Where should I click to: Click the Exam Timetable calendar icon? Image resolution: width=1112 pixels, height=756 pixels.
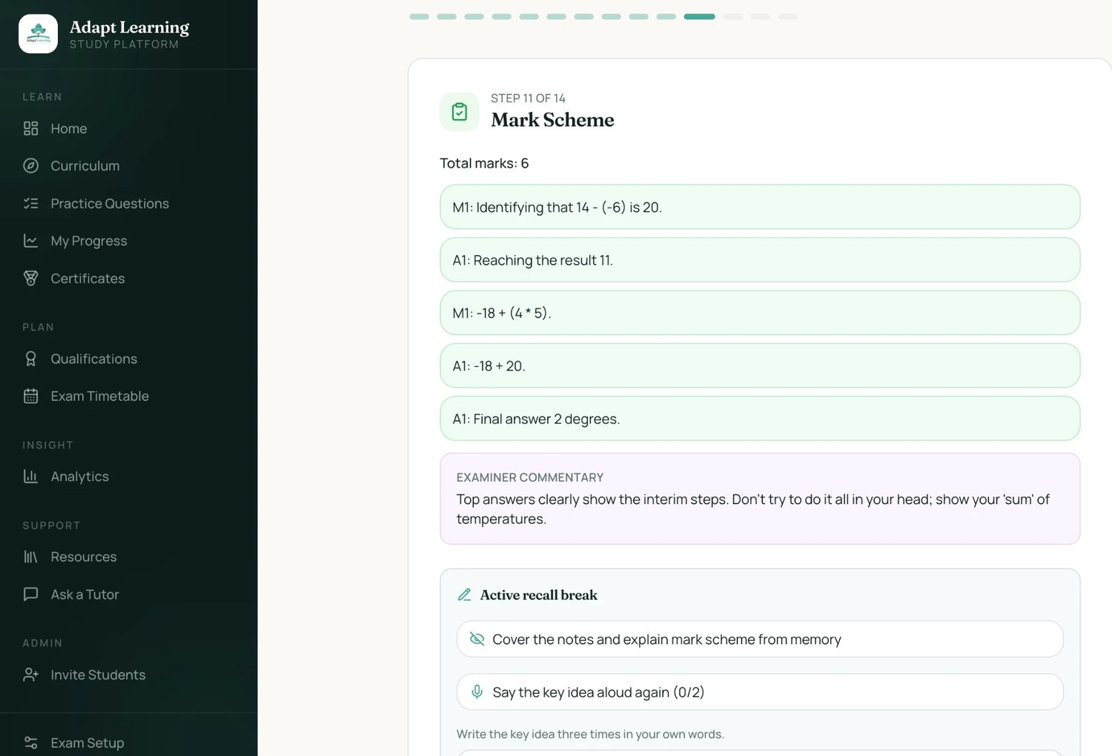point(30,396)
